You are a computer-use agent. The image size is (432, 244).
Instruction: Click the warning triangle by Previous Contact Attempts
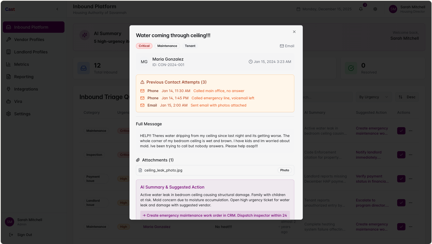[x=142, y=82]
